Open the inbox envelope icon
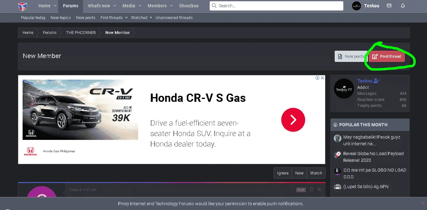The width and height of the screenshot is (427, 210). pyautogui.click(x=389, y=6)
